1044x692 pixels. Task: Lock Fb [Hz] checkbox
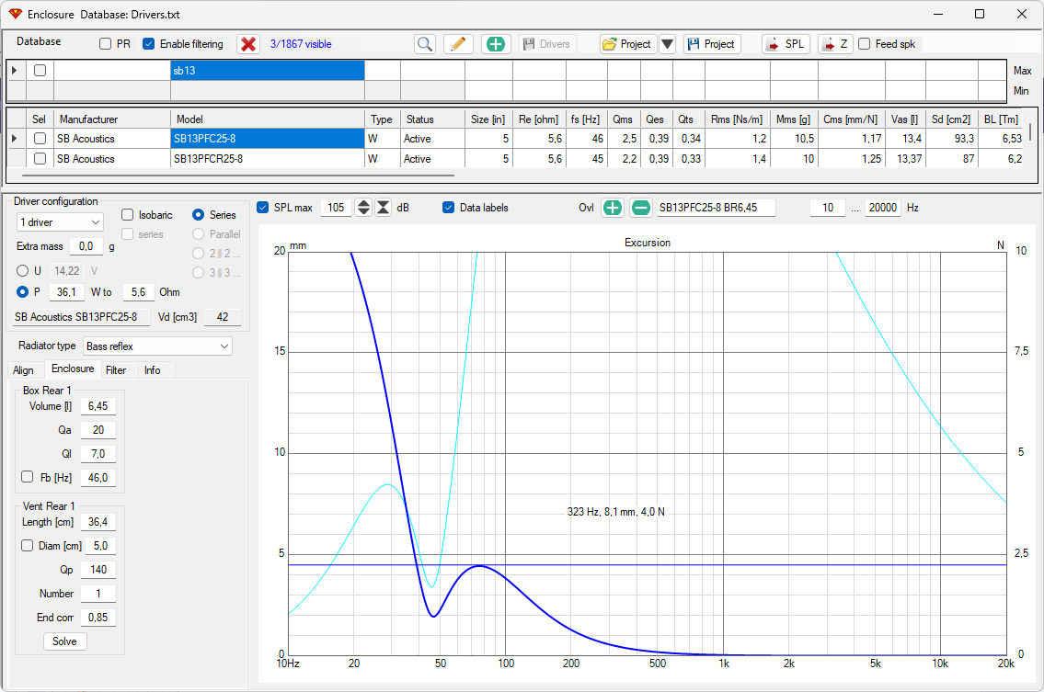pyautogui.click(x=28, y=477)
